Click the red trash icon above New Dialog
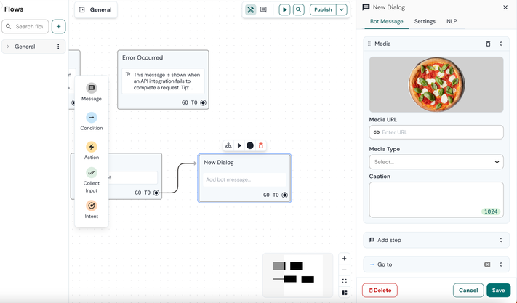 (261, 145)
